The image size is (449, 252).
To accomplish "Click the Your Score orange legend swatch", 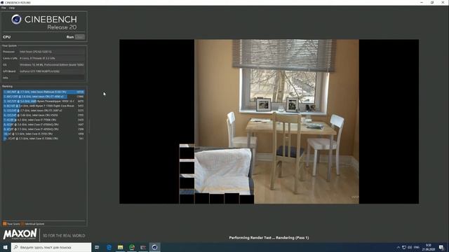I will click(x=5, y=224).
